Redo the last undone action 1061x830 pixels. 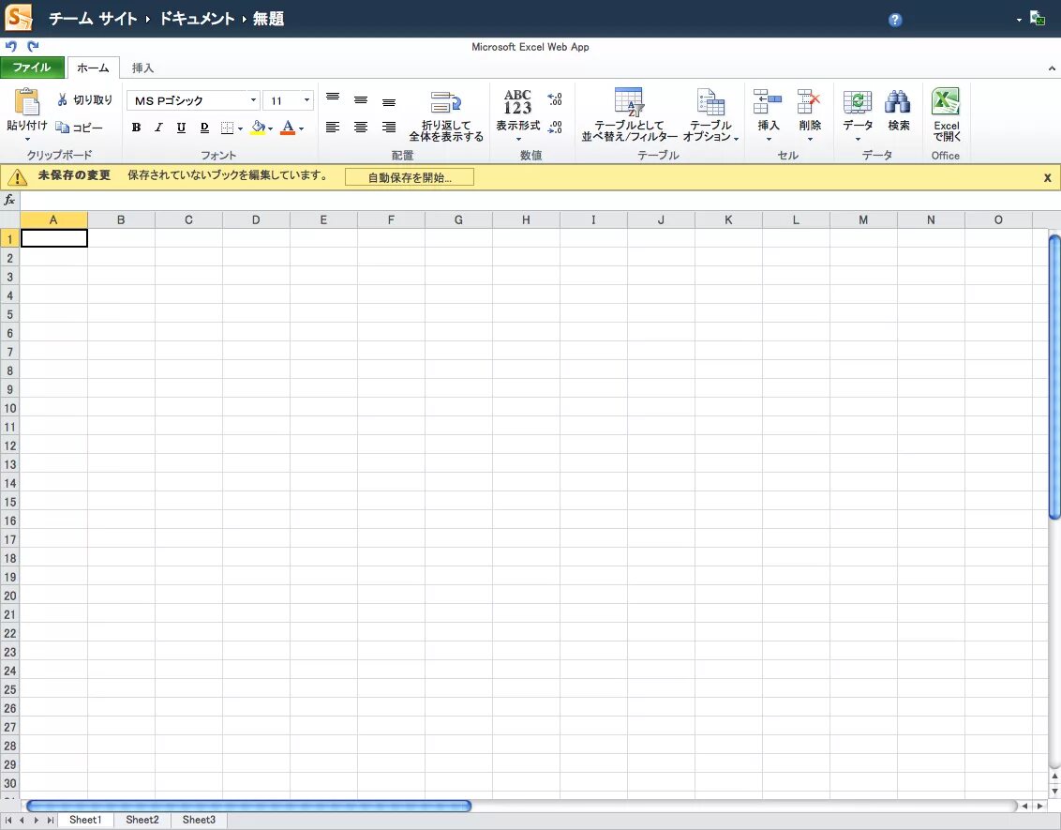pos(33,46)
